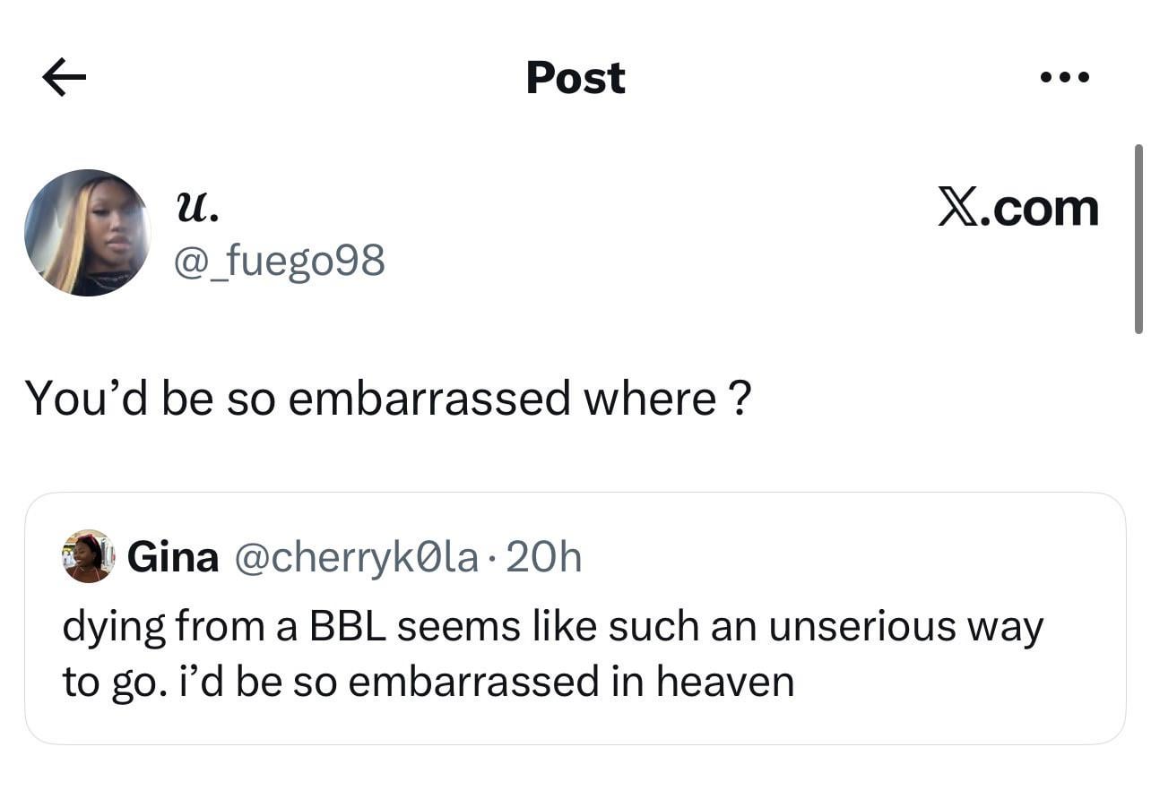Open the @_fuego98 profile picture
1151x790 pixels.
[88, 233]
